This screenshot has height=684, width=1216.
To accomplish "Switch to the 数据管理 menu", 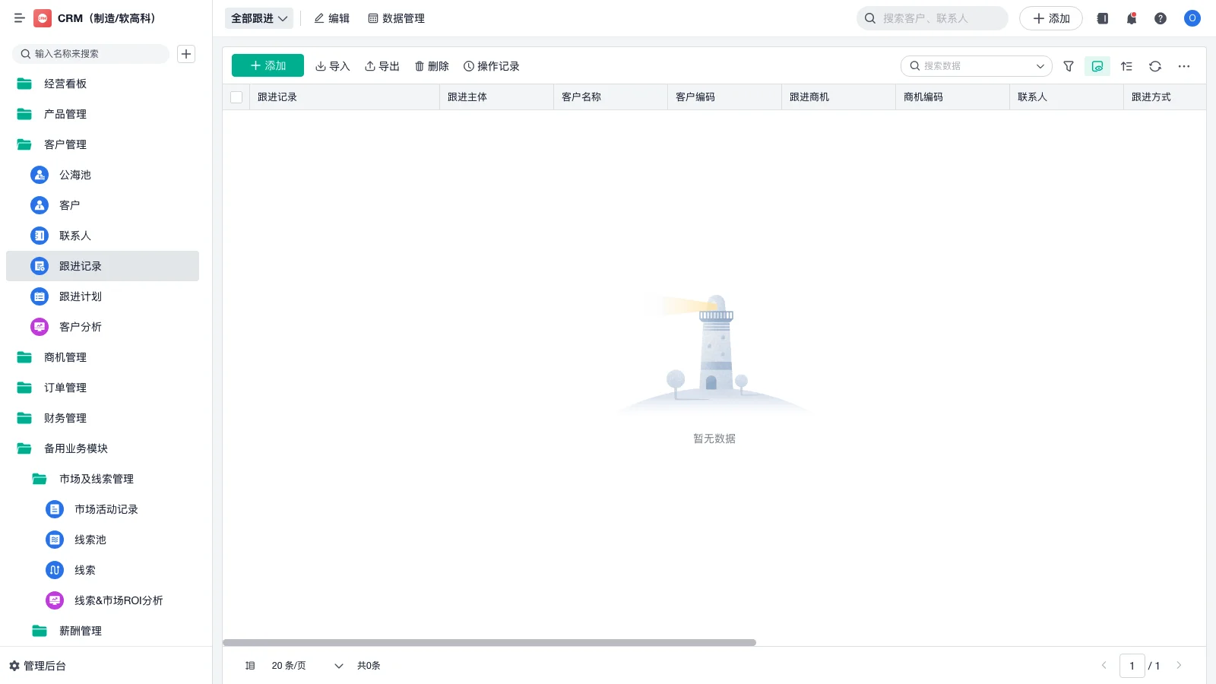I will click(x=397, y=18).
